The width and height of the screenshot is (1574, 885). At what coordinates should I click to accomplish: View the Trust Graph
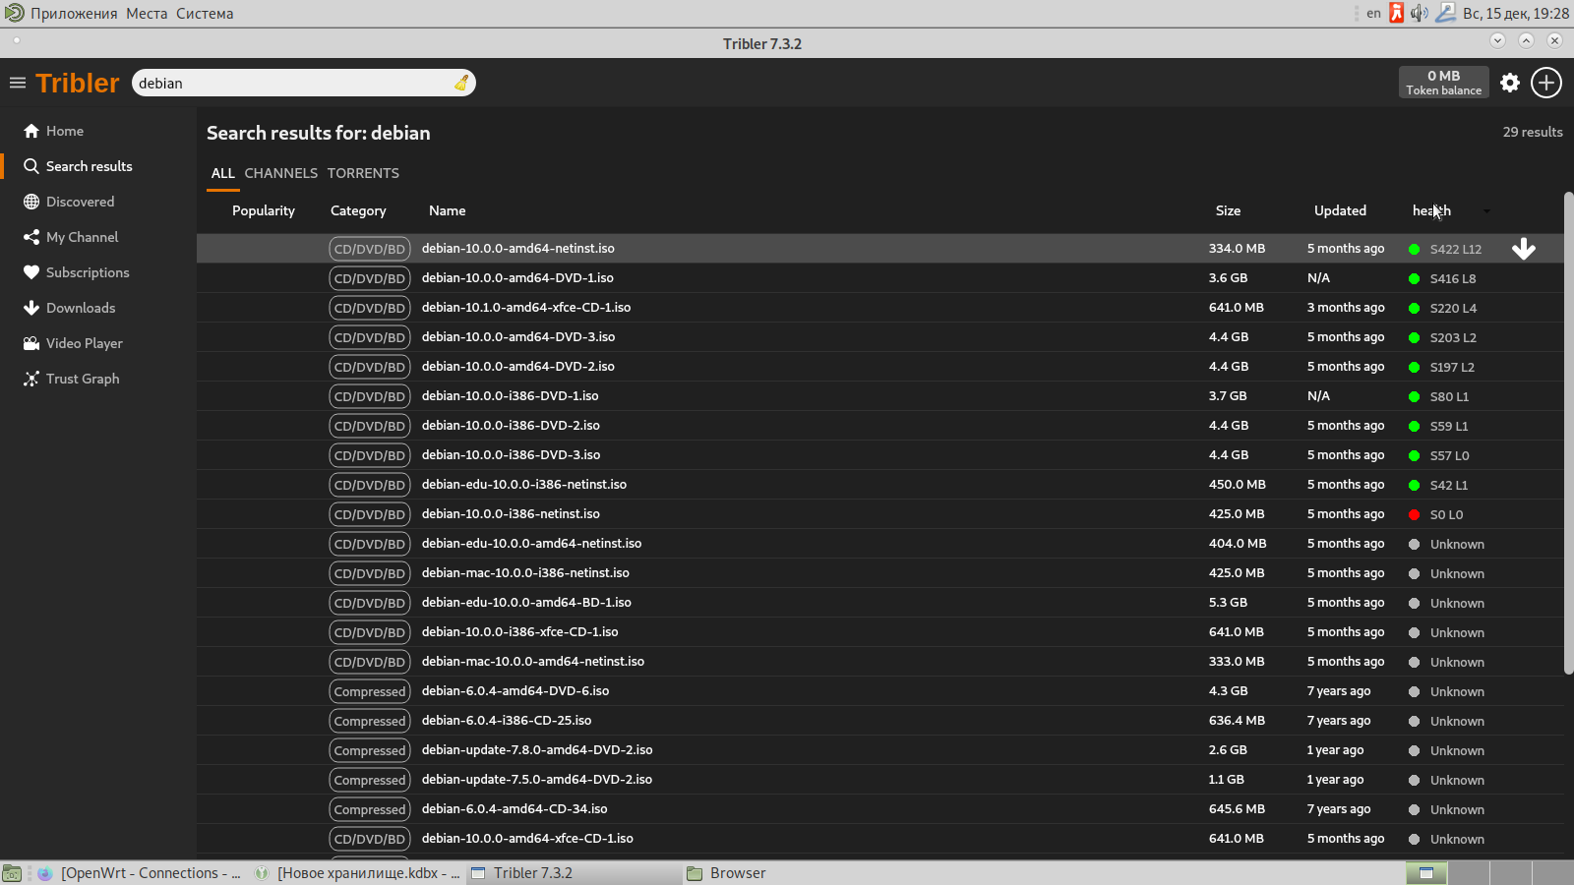tap(72, 379)
